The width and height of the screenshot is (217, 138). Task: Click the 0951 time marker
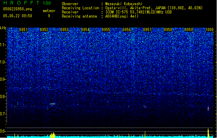23,30
